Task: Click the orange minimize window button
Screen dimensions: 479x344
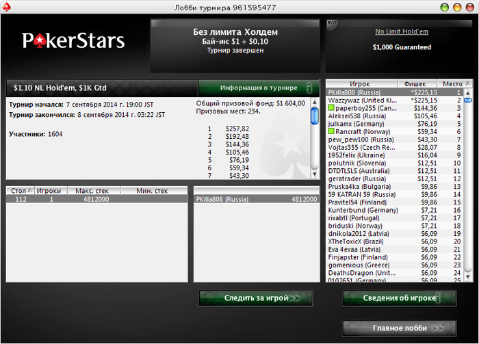Action: (457, 8)
